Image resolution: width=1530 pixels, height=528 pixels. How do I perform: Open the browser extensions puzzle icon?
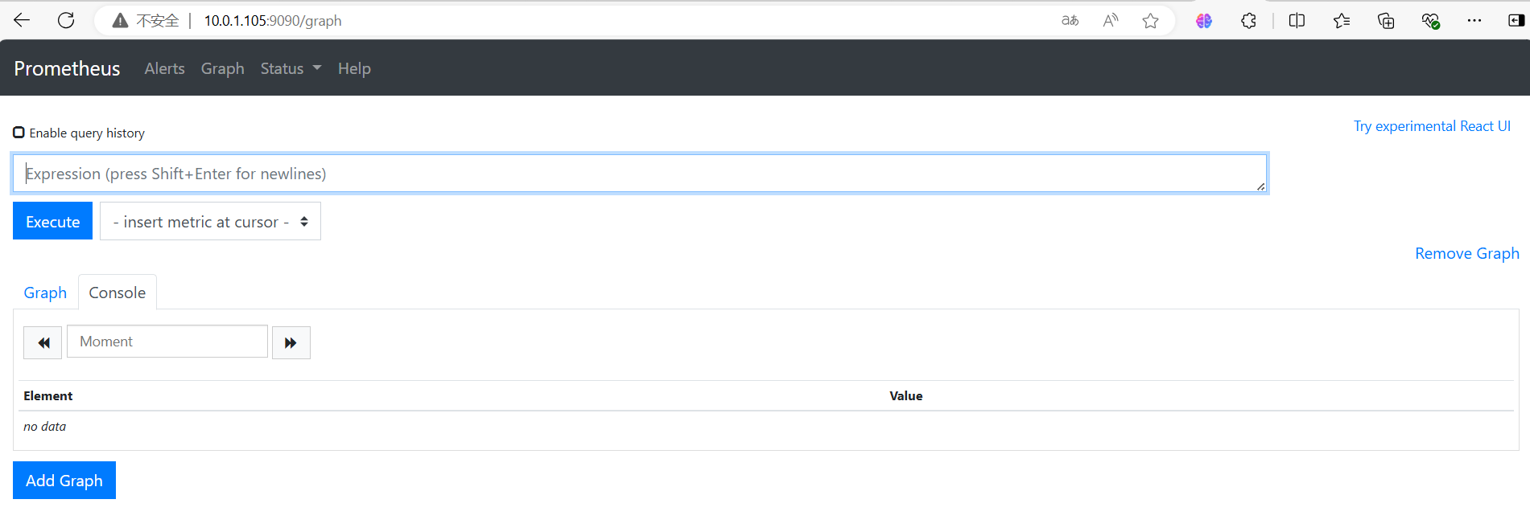point(1248,21)
